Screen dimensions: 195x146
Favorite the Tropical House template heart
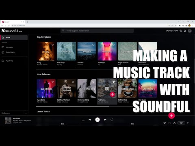tap(134, 45)
